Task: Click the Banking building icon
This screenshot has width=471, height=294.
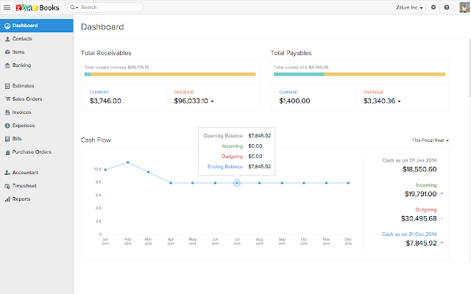Action: [x=7, y=65]
